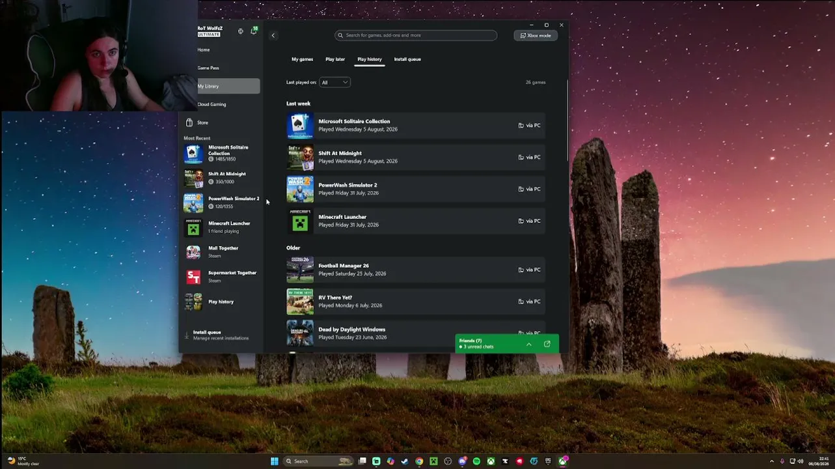Open Supermarket Together icon in sidebar
This screenshot has height=469, width=835.
pyautogui.click(x=193, y=277)
